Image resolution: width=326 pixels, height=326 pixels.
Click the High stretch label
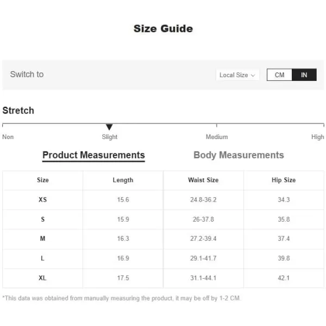point(317,137)
